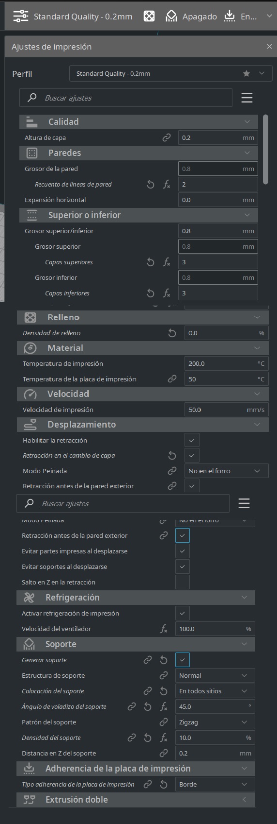The image size is (277, 824).
Task: Collapse the Calidad section
Action: coord(138,121)
